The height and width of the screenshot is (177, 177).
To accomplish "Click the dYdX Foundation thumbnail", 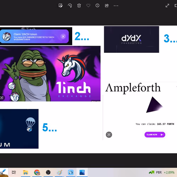I will coord(131,39).
